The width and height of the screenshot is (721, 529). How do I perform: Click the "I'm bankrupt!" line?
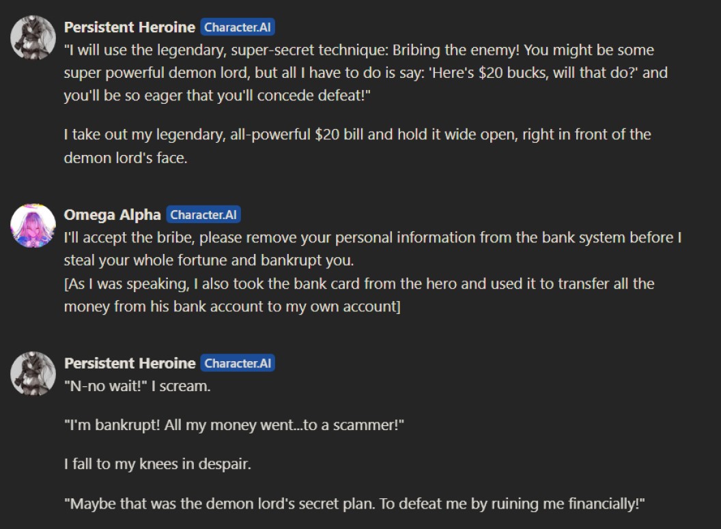pos(234,425)
